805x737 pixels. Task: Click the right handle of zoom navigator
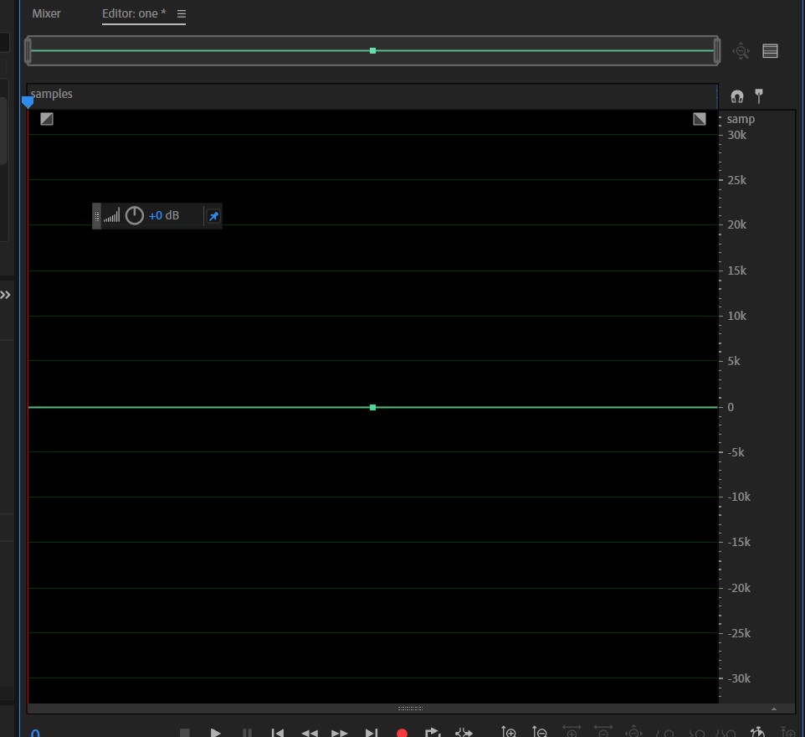point(717,51)
